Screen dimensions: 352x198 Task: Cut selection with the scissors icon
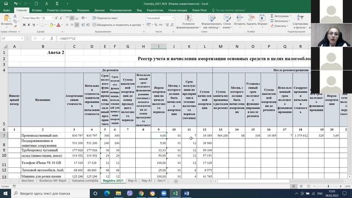(15, 16)
